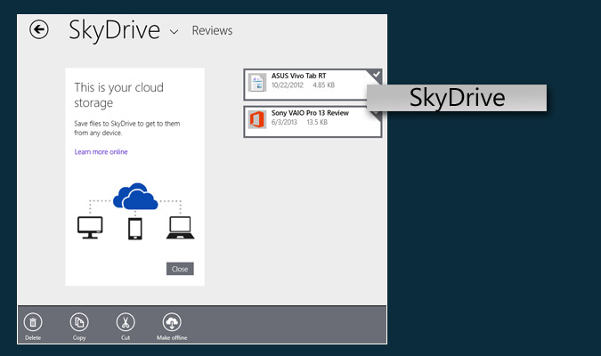
Task: Expand the SkyDrive dropdown chevron
Action: point(174,32)
